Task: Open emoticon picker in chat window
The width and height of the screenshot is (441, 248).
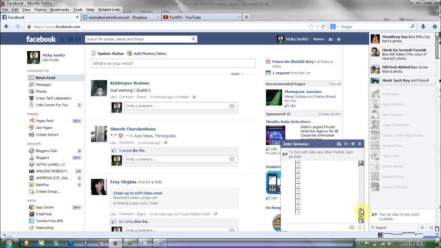Action: pos(360,227)
